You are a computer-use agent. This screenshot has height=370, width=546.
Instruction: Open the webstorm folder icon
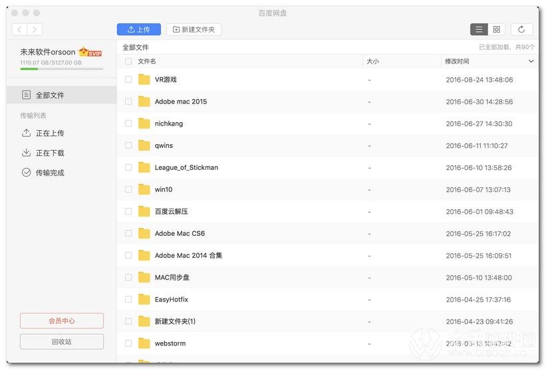pyautogui.click(x=144, y=343)
